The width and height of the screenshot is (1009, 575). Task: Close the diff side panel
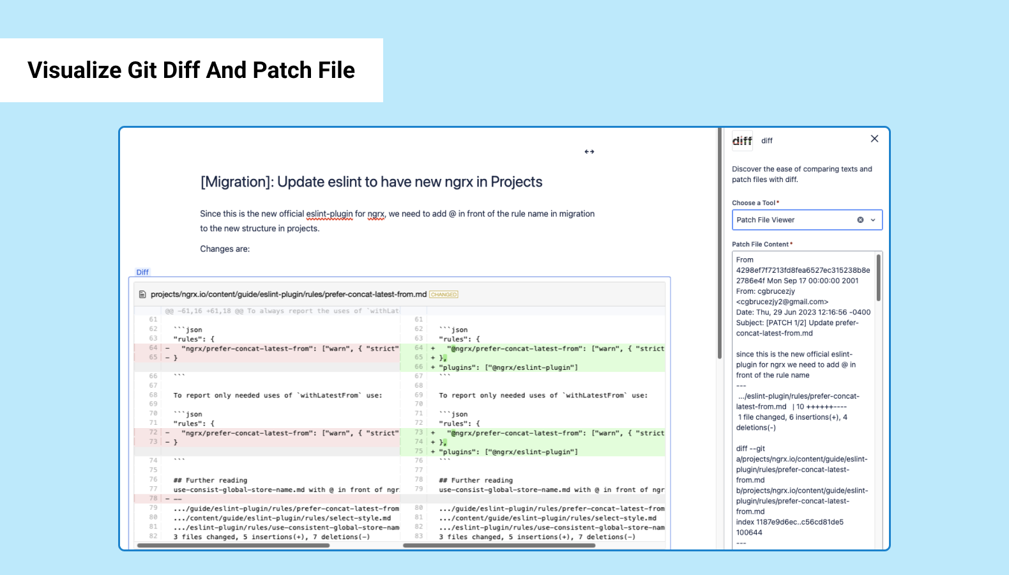[874, 139]
